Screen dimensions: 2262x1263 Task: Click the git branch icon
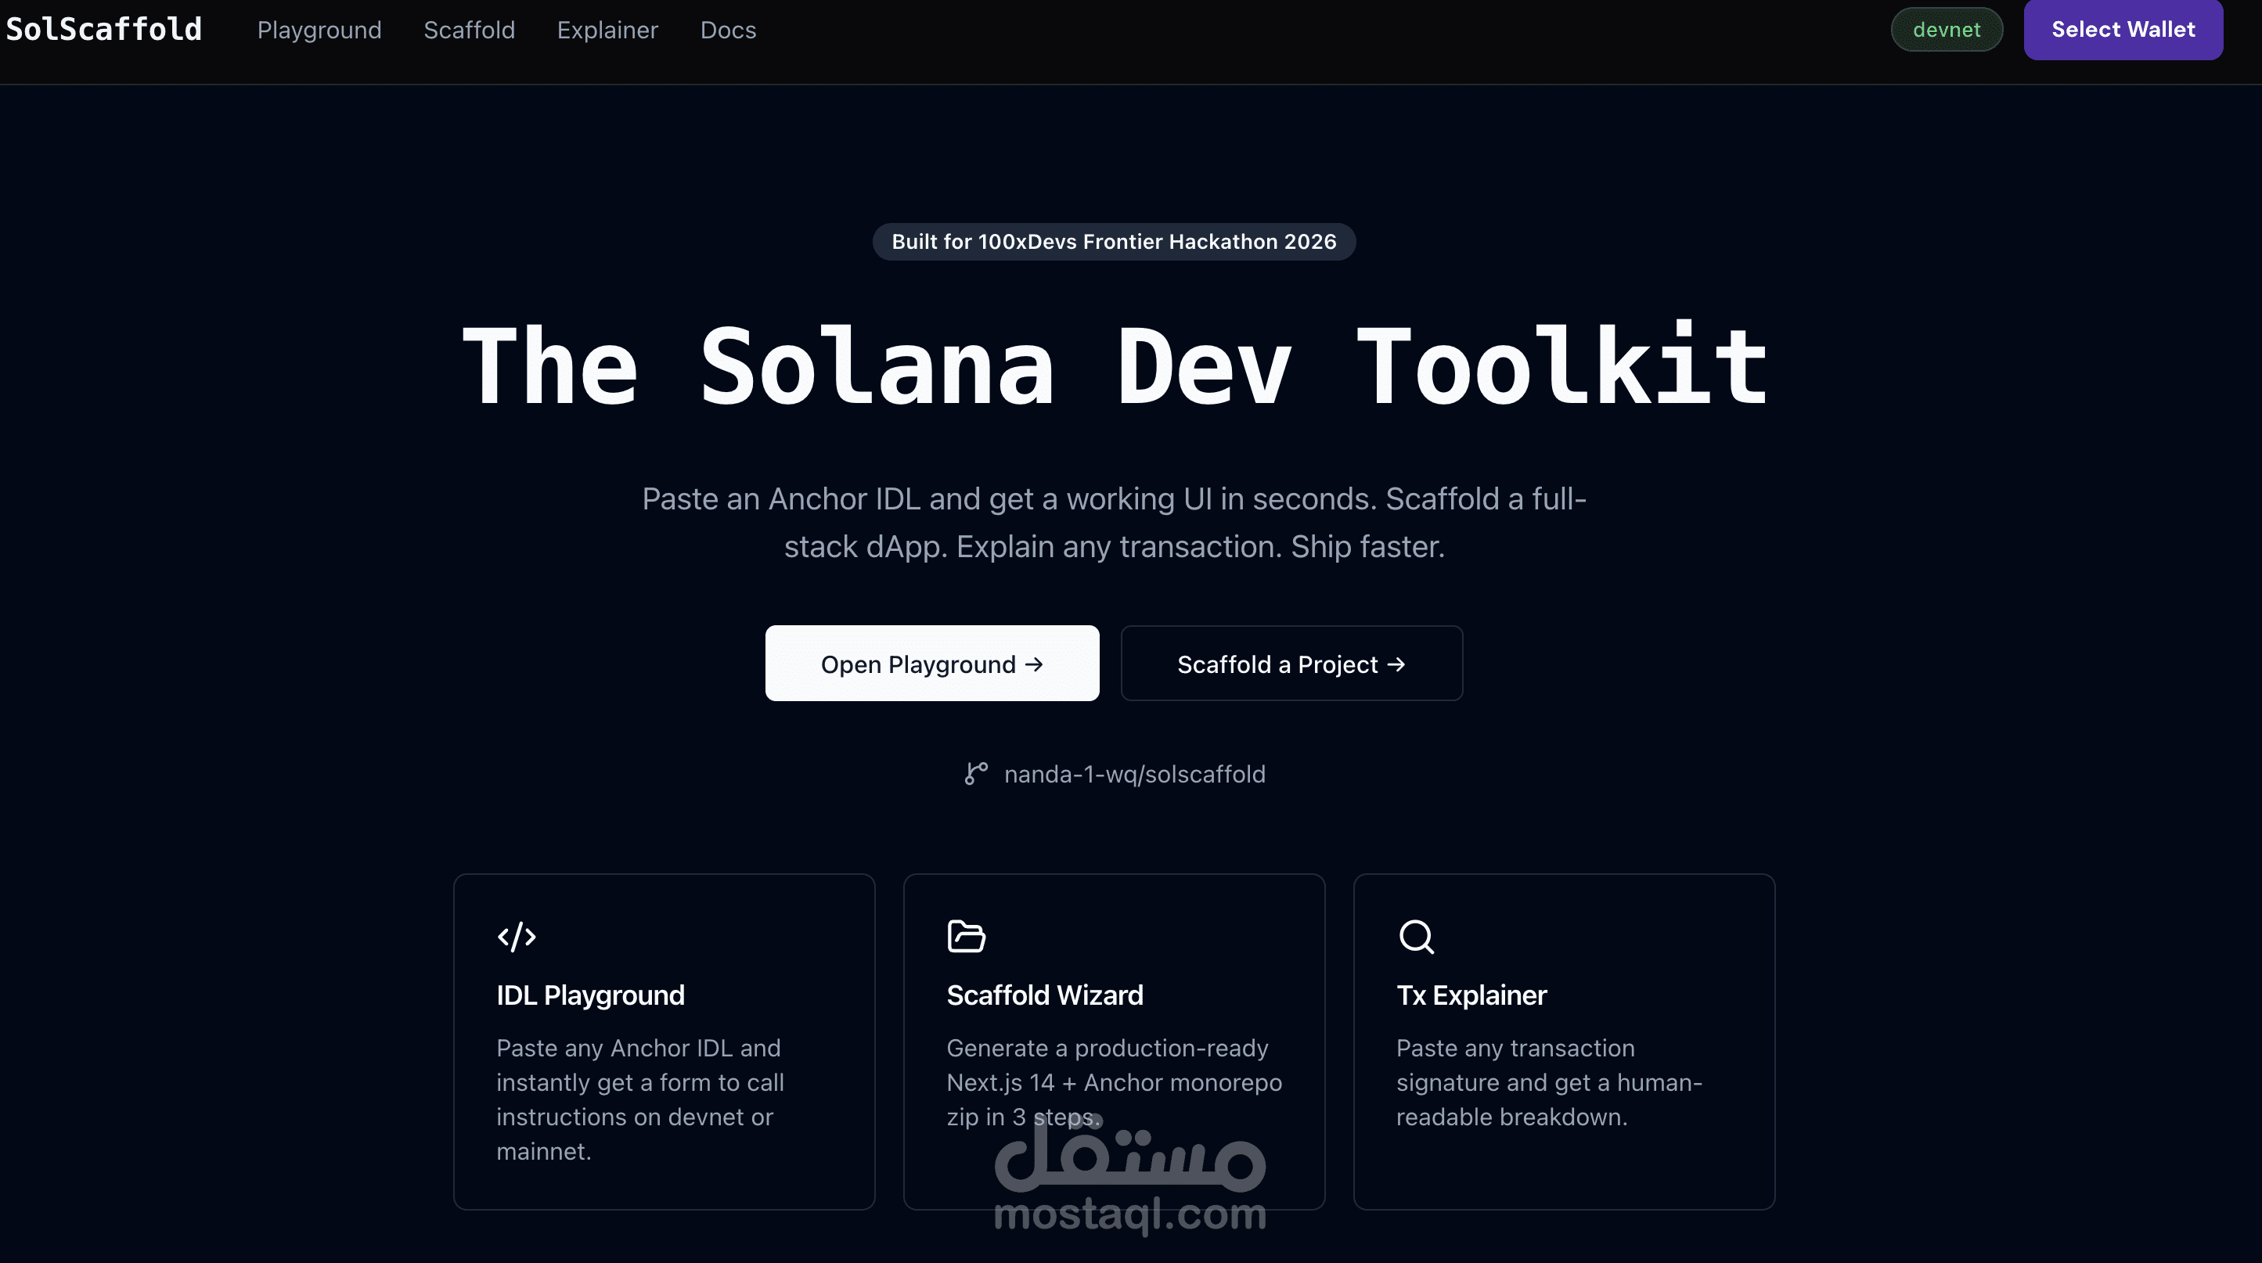pyautogui.click(x=975, y=773)
